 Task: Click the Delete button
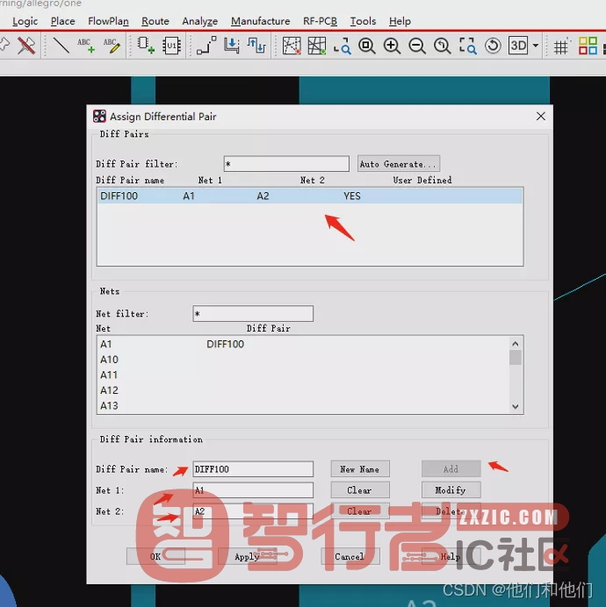(451, 511)
